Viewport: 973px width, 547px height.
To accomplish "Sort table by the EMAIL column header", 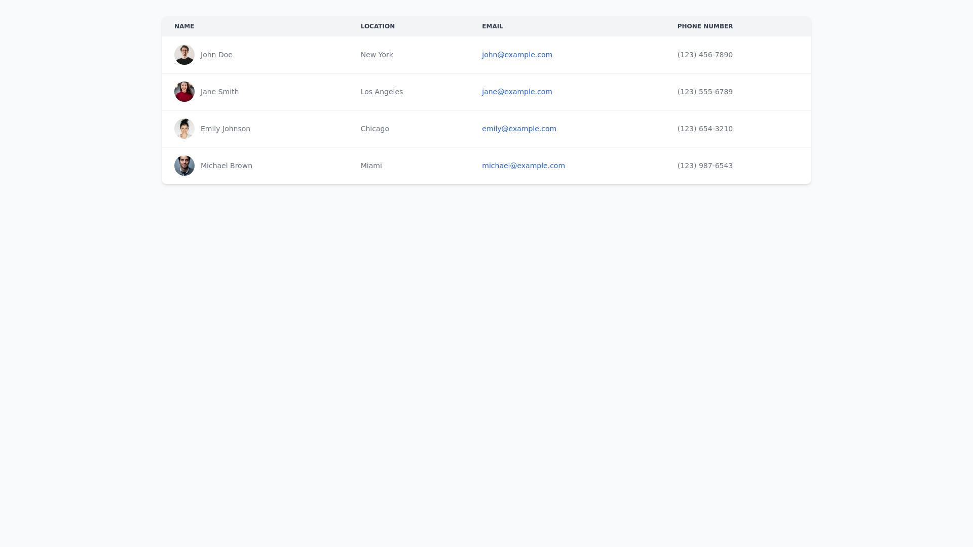I will pos(492,26).
